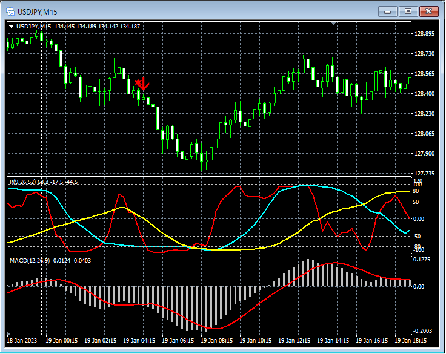Click the USDJPY,M15 chart window icon
446x354 pixels.
point(10,11)
